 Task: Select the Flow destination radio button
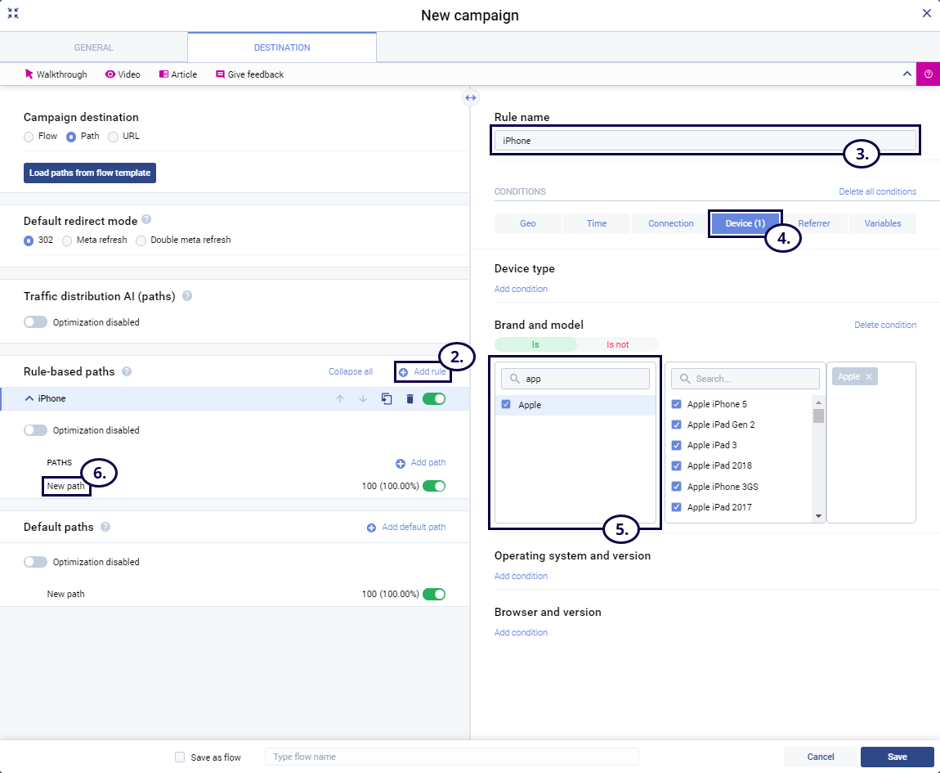pyautogui.click(x=29, y=137)
